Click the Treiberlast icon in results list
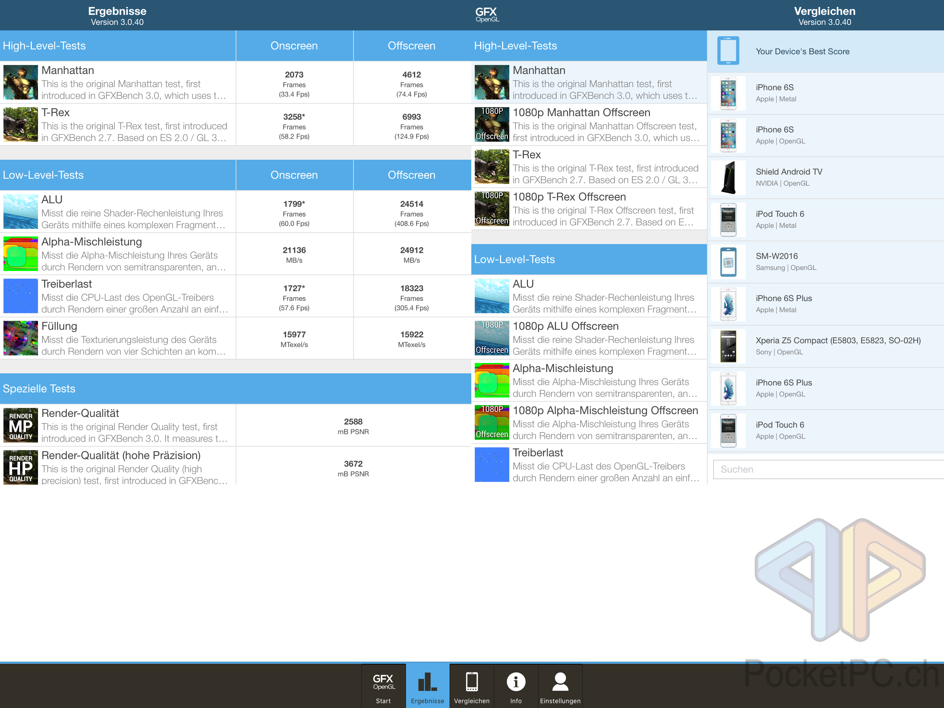 click(x=20, y=296)
